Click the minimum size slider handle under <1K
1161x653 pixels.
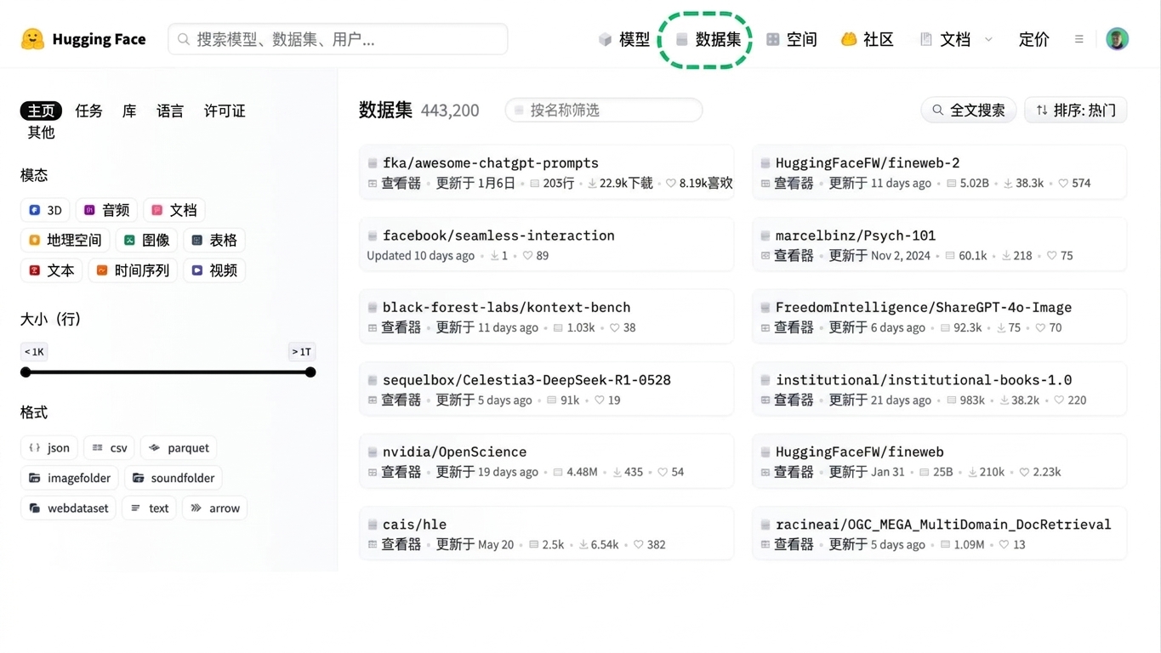pyautogui.click(x=26, y=372)
